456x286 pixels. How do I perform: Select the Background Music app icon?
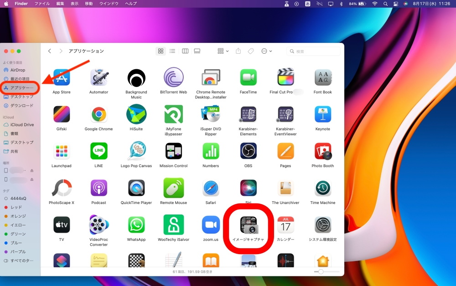(x=136, y=77)
